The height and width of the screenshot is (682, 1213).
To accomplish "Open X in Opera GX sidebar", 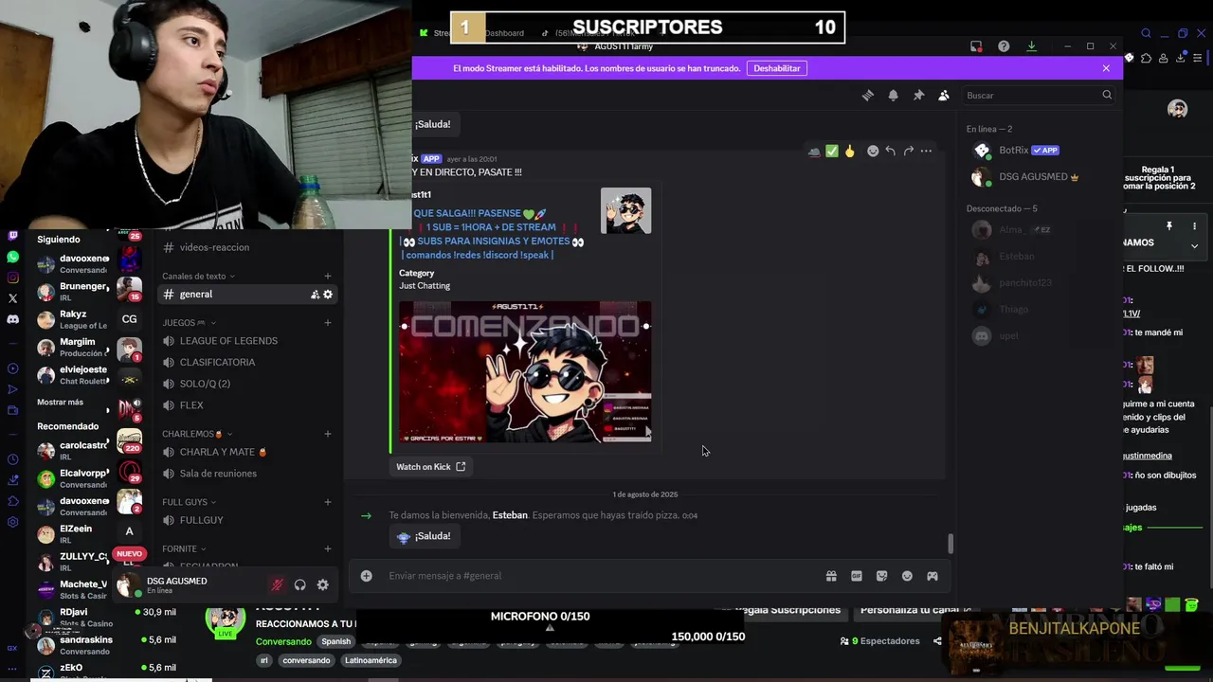I will coord(12,298).
